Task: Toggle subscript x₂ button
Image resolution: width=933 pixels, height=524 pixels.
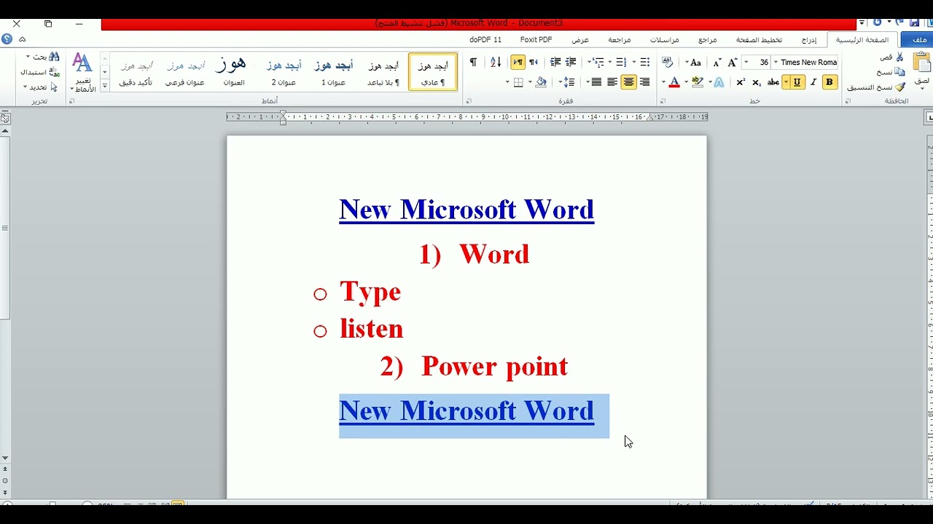Action: click(756, 82)
